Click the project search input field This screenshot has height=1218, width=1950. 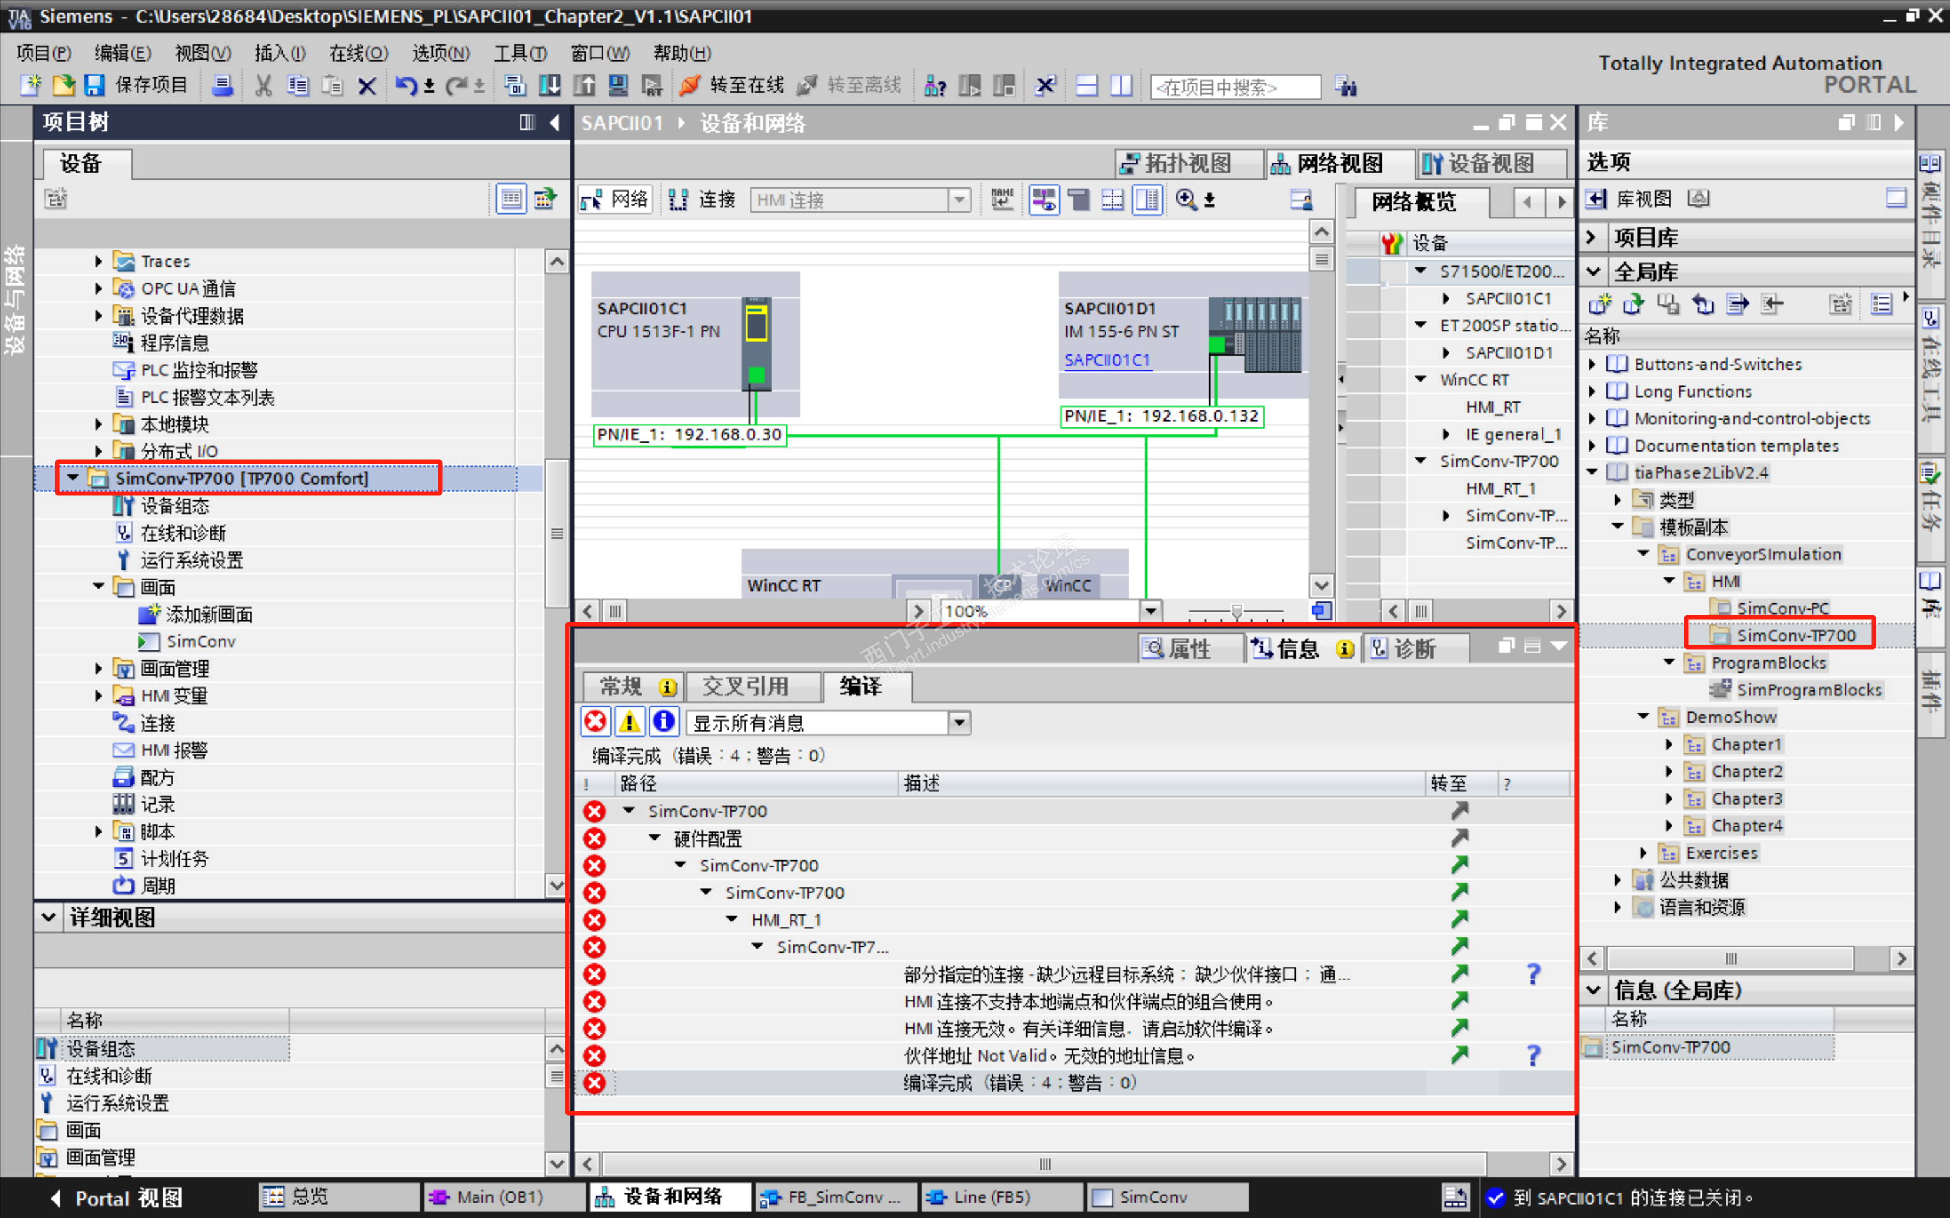point(1236,87)
